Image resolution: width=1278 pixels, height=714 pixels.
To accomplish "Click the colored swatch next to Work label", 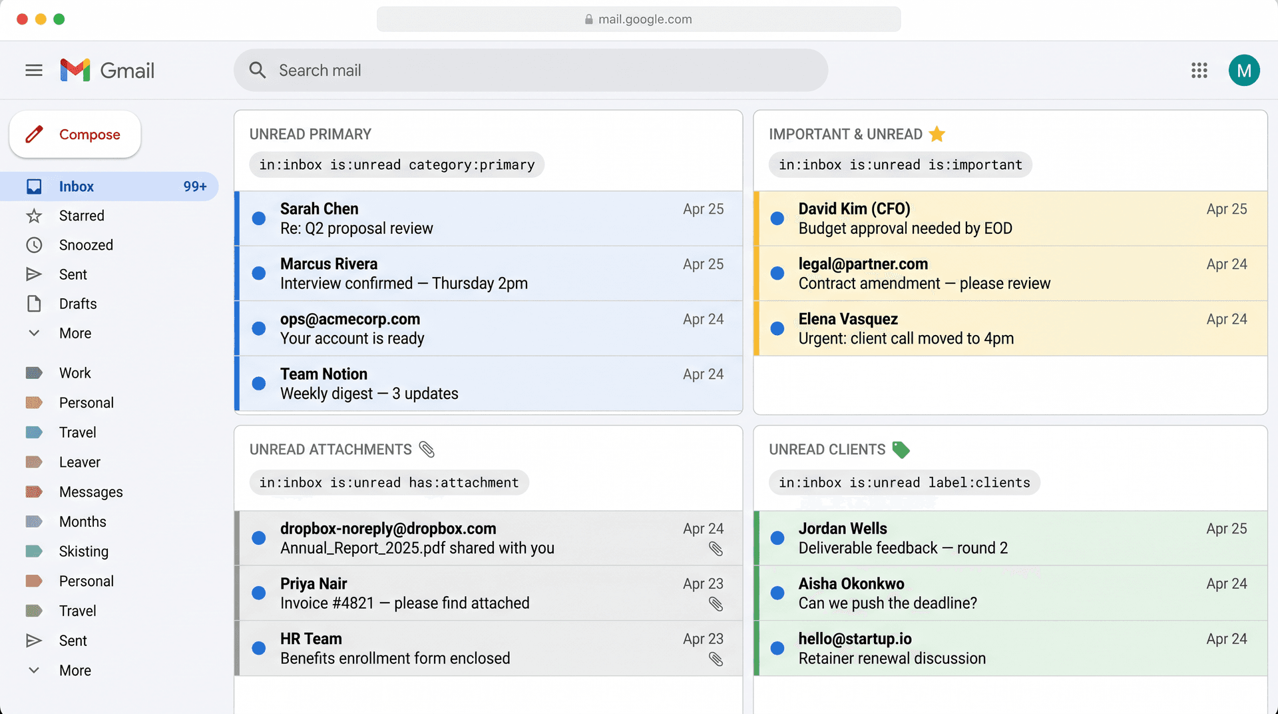I will (34, 372).
